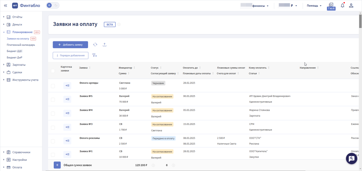Click the plus button in totals footer
362x171 pixels.
[57, 165]
